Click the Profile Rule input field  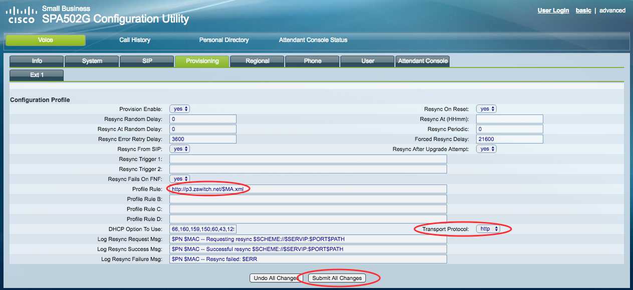(308, 189)
